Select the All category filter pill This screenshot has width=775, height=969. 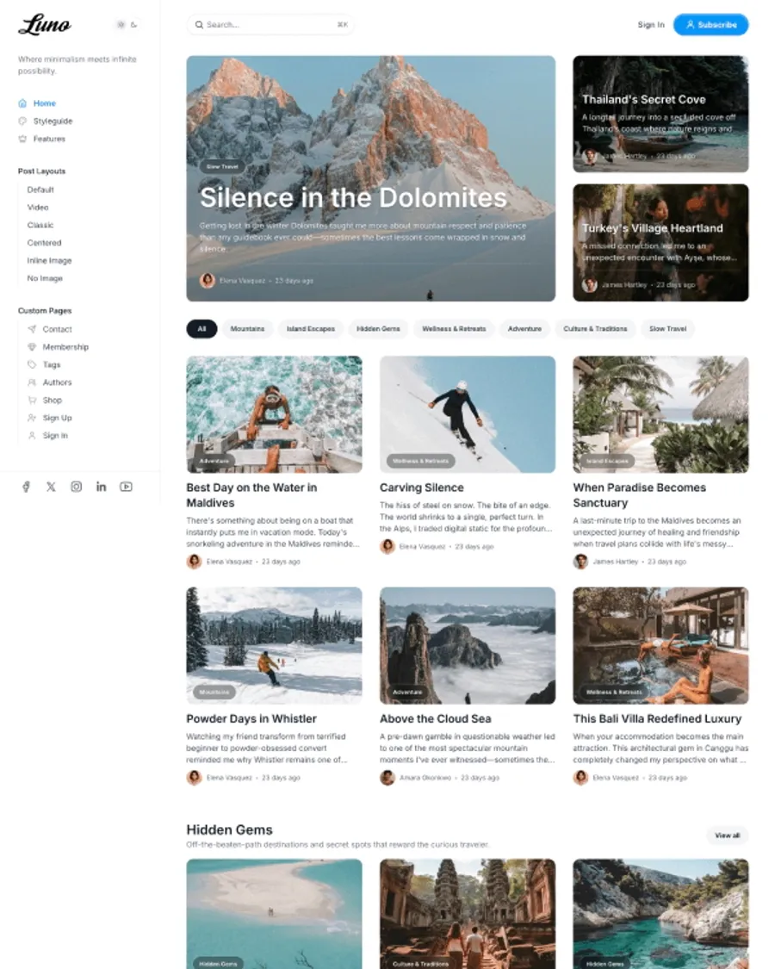[201, 328]
